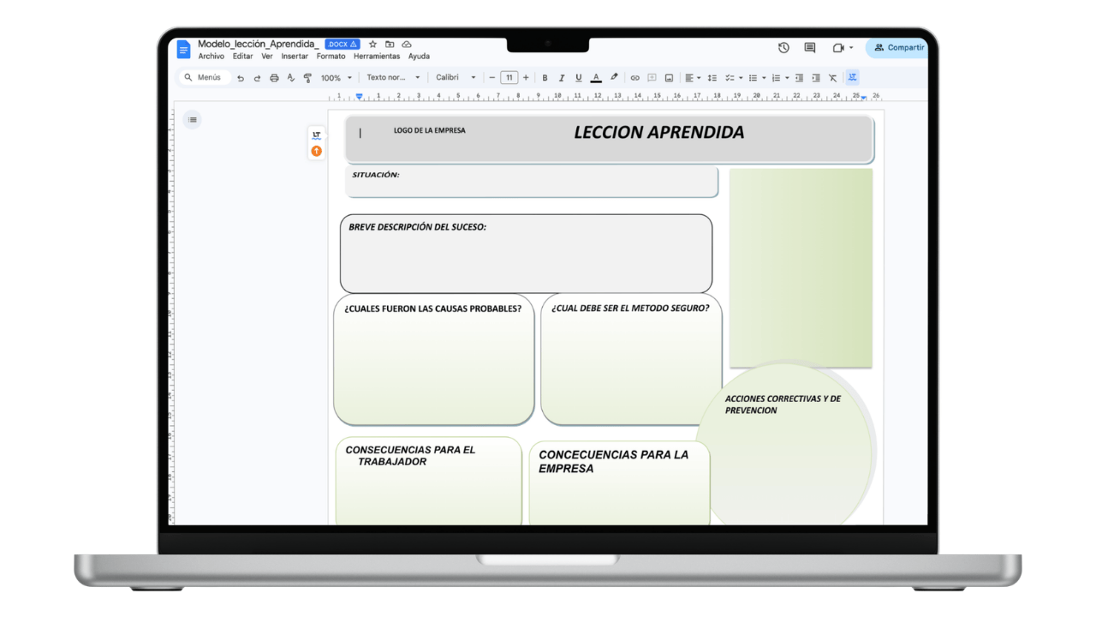Open the Insertar menu
1096x617 pixels.
click(295, 55)
